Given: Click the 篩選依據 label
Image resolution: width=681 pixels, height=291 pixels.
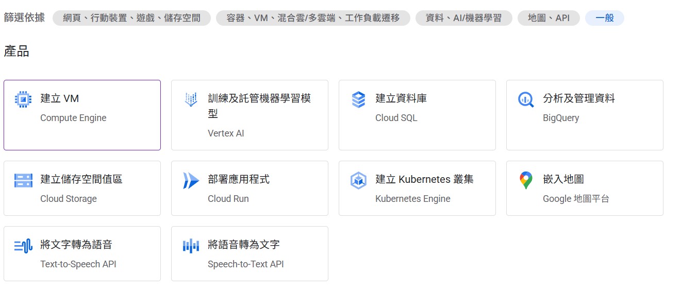Looking at the screenshot, I should coord(24,18).
